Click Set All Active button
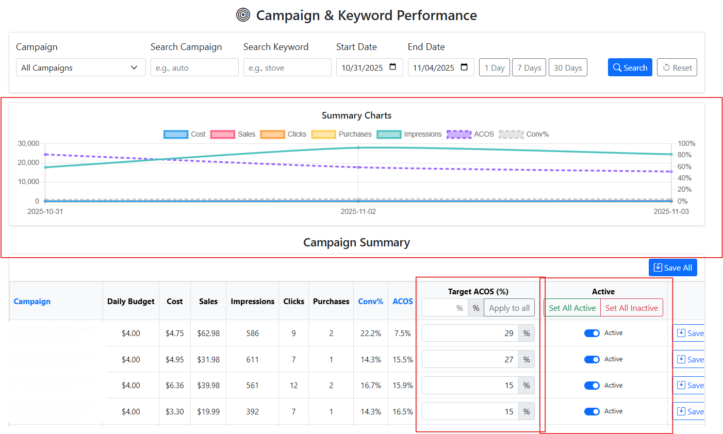The width and height of the screenshot is (723, 434). click(x=572, y=308)
